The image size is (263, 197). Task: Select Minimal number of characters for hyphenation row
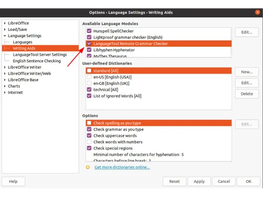pos(159,154)
